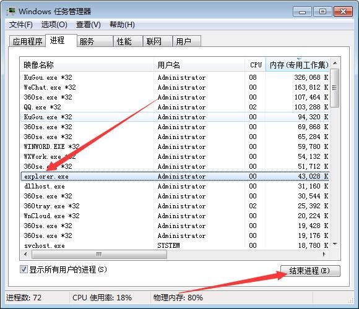Switch to the 应用程序 tab
359x309 pixels.
27,41
